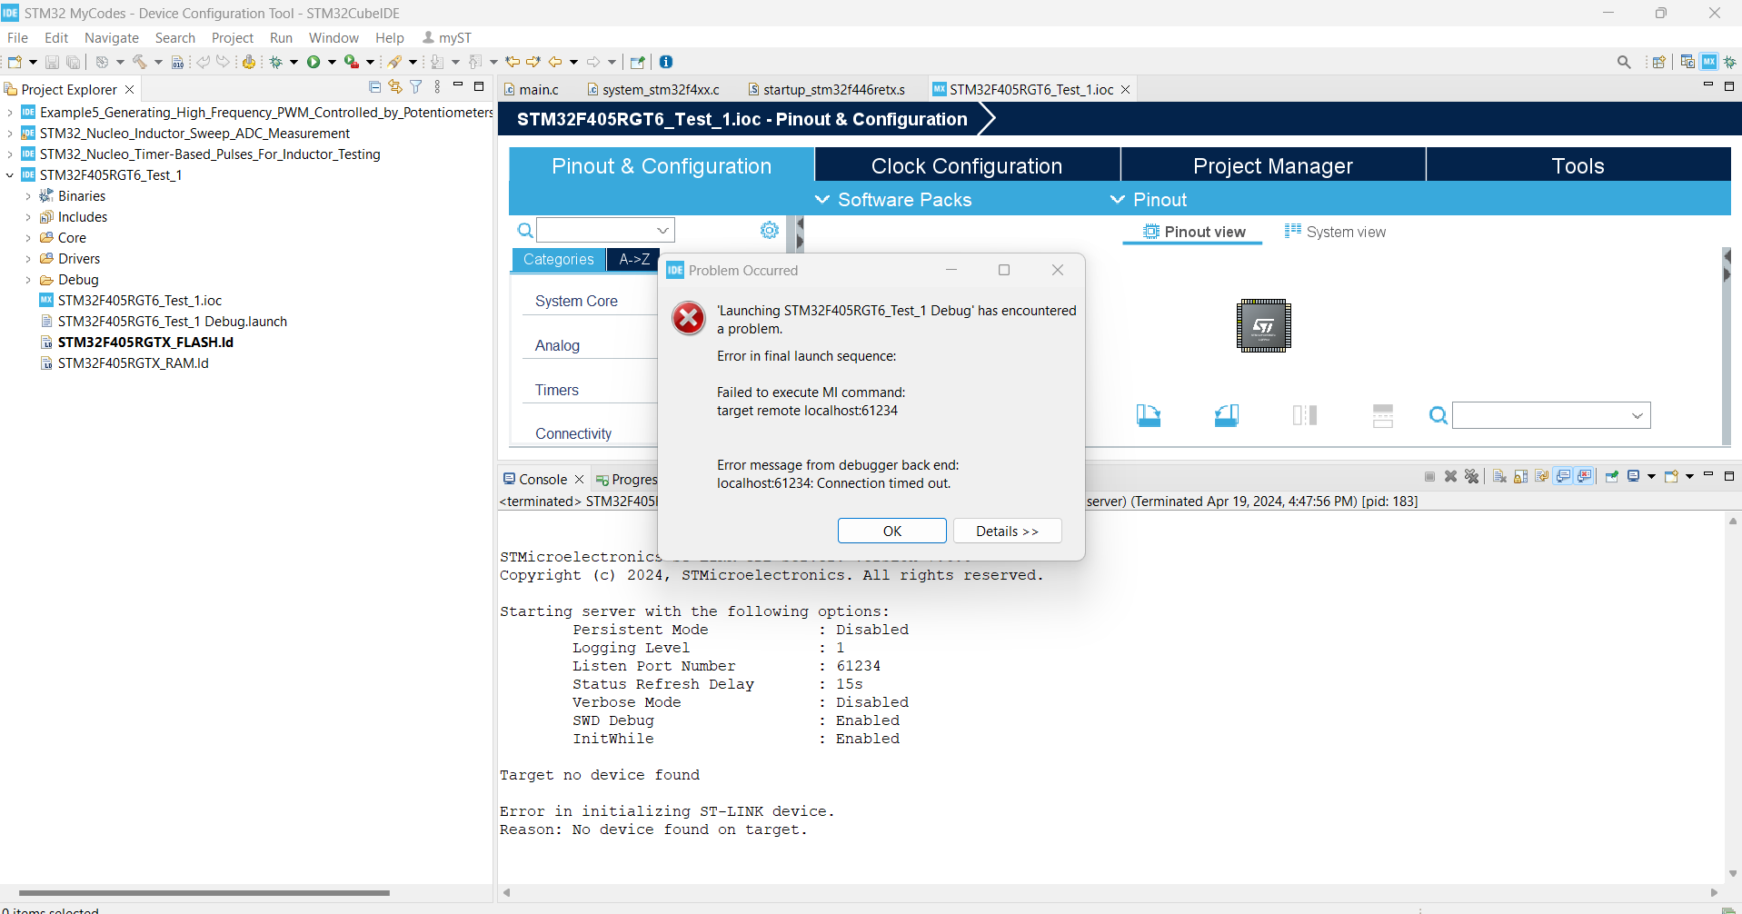Terminate the launch via the red X icon
Image resolution: width=1742 pixels, height=914 pixels.
[1449, 475]
